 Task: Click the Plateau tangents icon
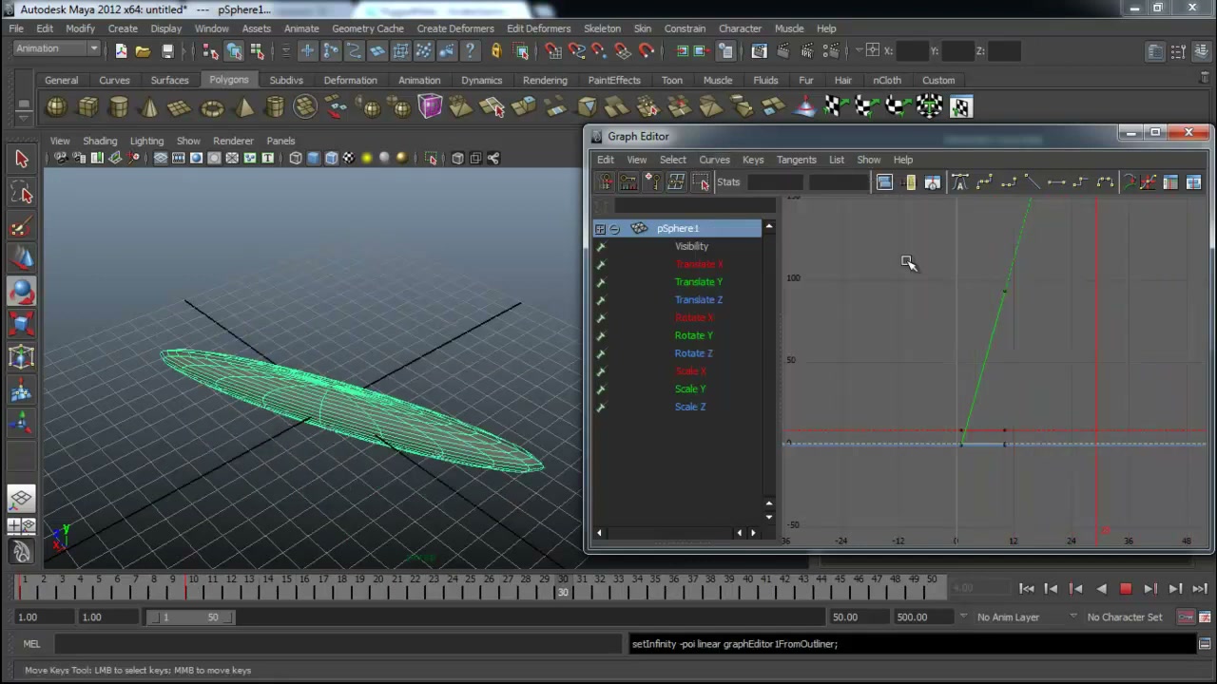(x=1105, y=182)
